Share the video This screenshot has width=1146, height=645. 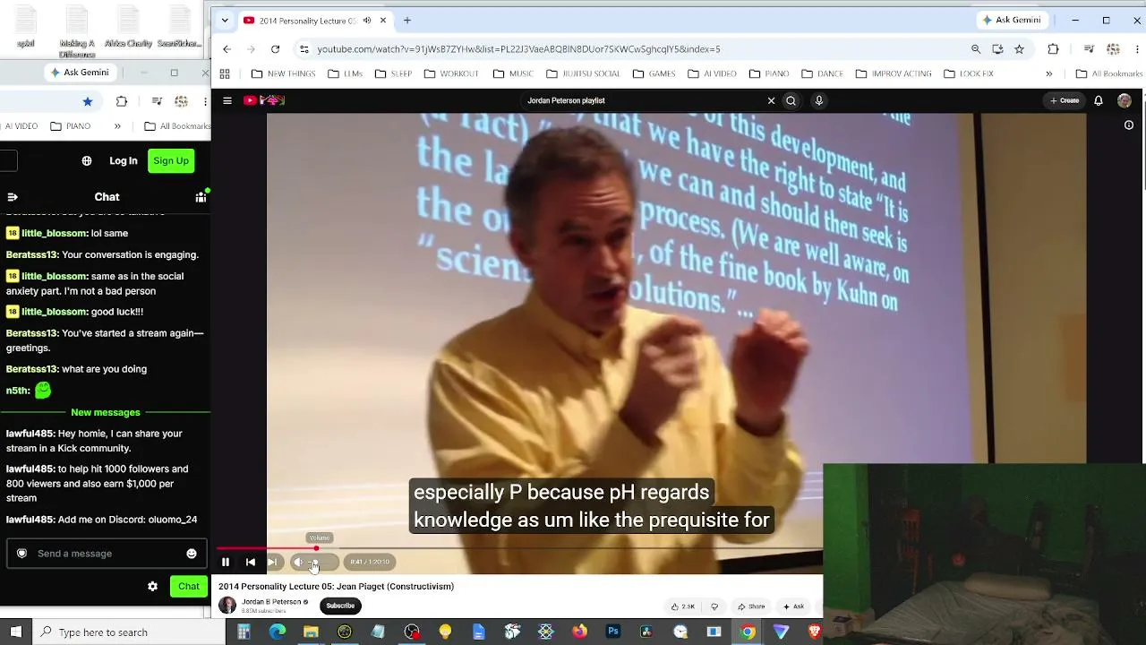tap(750, 606)
